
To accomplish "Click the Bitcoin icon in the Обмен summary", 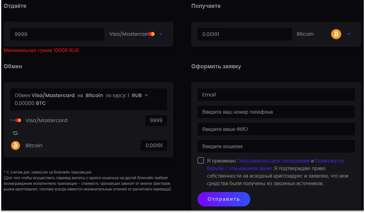I will pyautogui.click(x=16, y=146).
